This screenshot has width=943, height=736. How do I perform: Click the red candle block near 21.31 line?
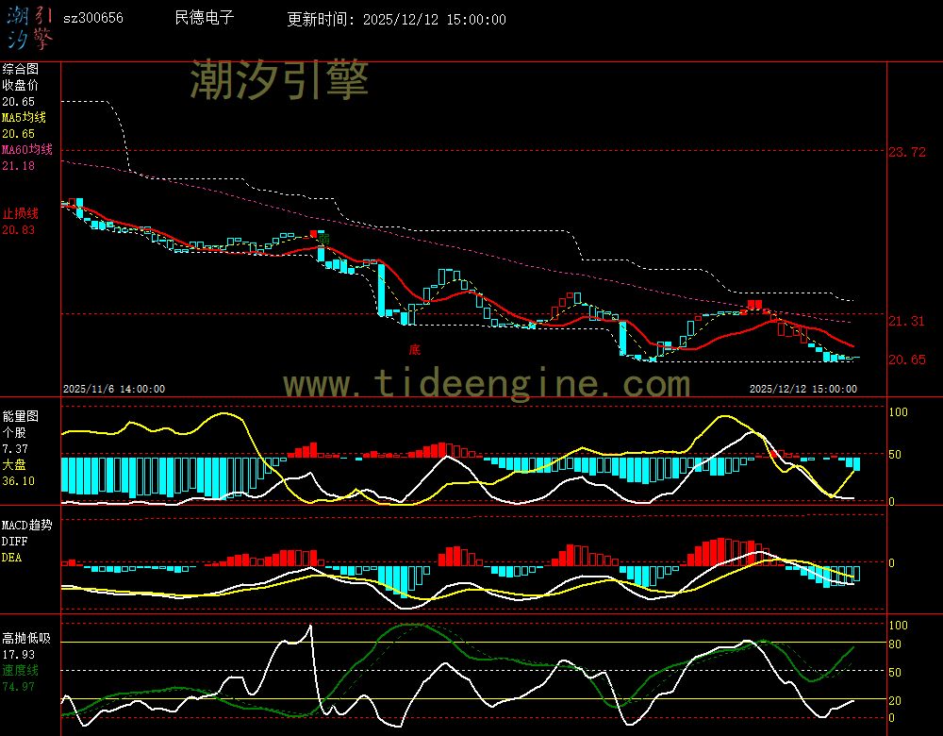coord(754,305)
